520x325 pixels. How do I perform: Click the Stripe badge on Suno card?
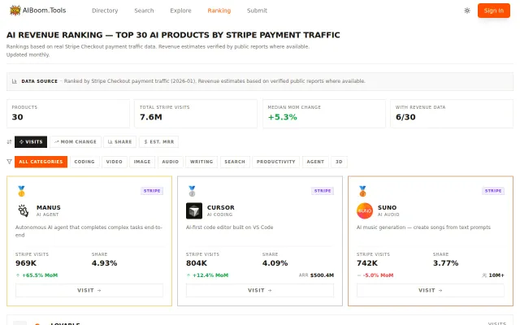pyautogui.click(x=493, y=191)
